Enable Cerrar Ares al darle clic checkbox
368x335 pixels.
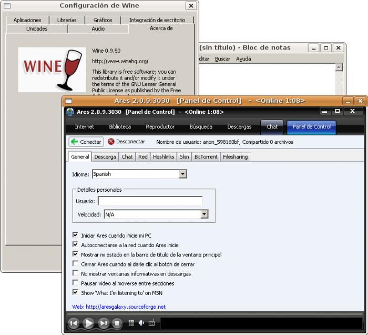click(x=76, y=264)
